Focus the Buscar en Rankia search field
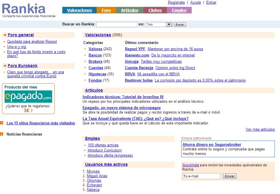280x194 pixels. pyautogui.click(x=117, y=25)
